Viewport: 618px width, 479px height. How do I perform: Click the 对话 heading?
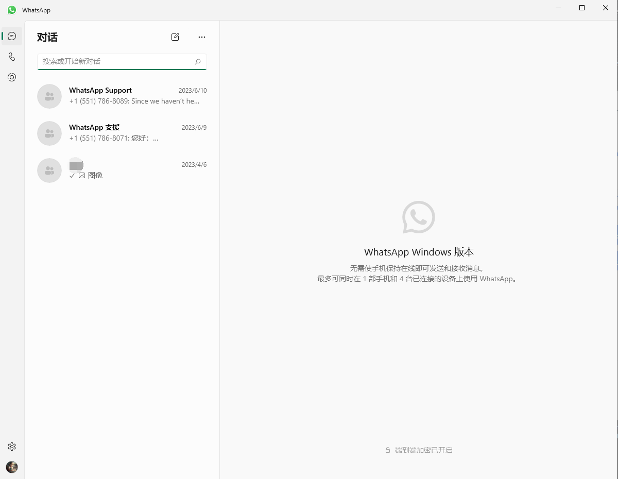pos(47,37)
